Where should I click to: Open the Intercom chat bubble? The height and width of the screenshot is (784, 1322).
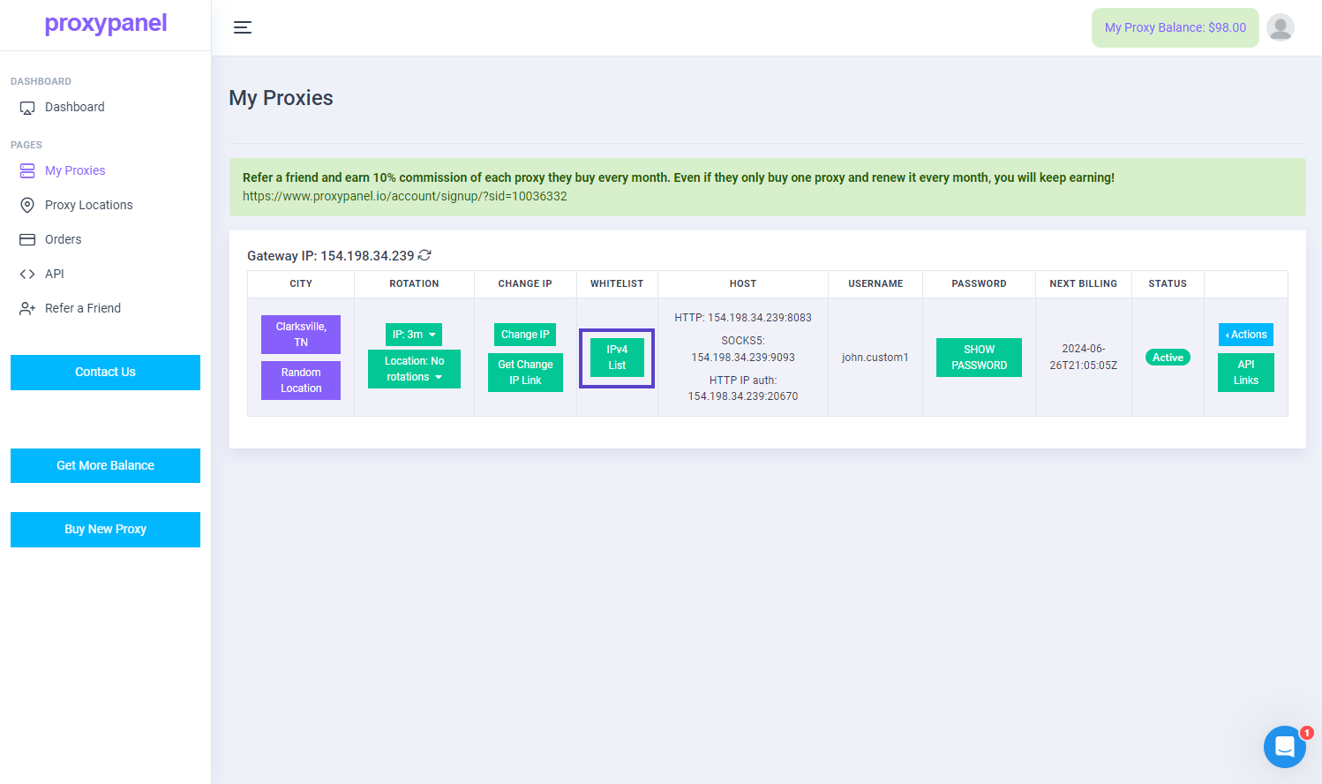1284,747
